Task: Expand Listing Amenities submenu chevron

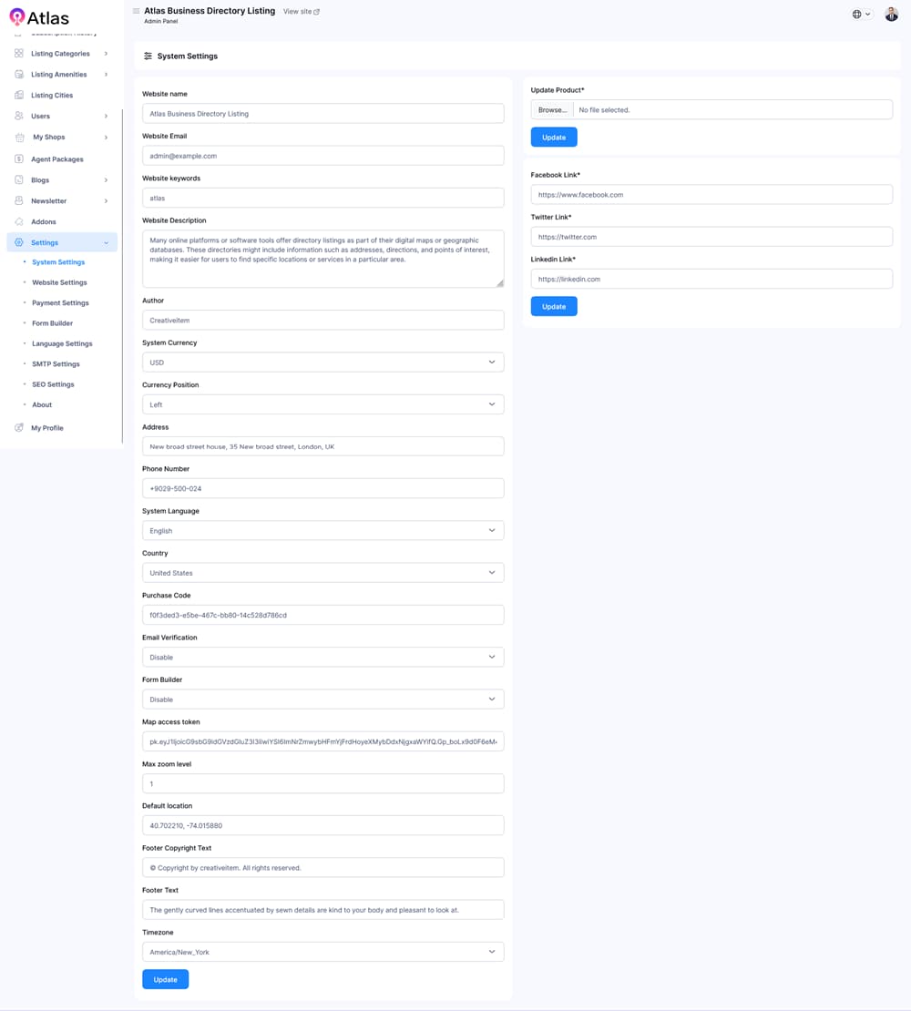Action: pyautogui.click(x=106, y=74)
